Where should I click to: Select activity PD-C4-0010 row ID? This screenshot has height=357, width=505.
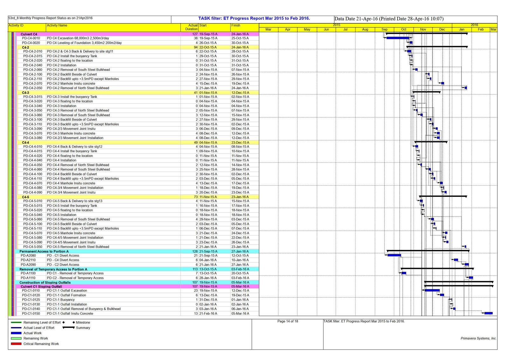tap(31, 38)
